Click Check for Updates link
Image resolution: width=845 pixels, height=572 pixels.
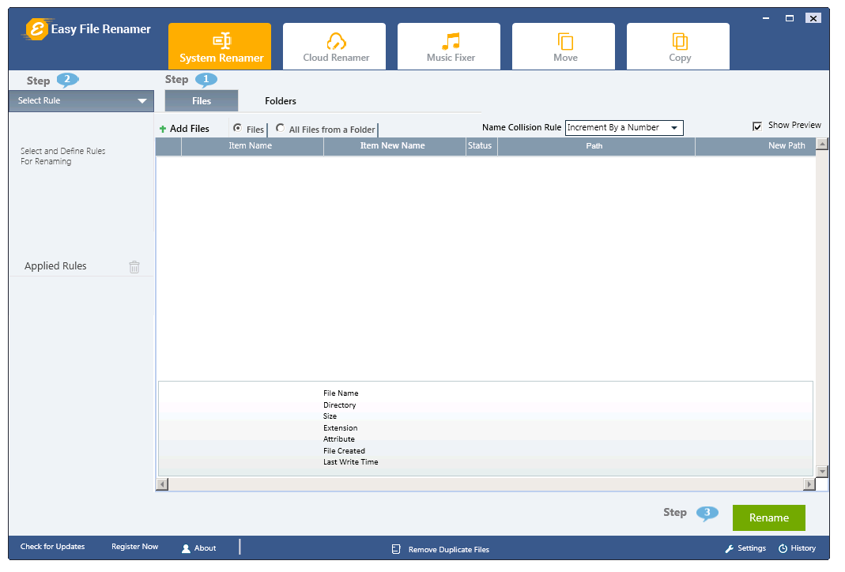pos(53,546)
